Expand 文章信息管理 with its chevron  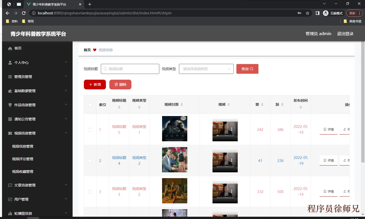[x=66, y=185]
